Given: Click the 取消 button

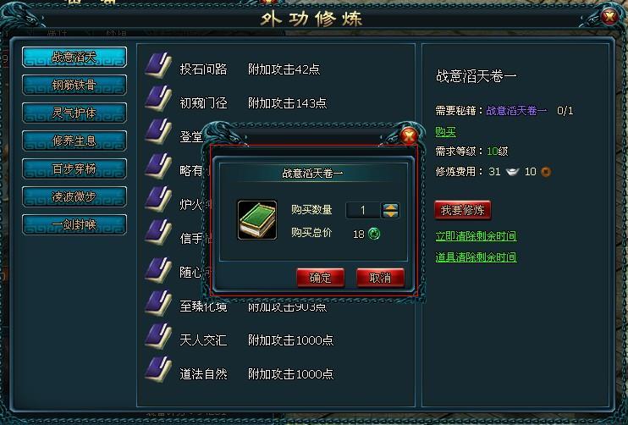Looking at the screenshot, I should [x=380, y=278].
